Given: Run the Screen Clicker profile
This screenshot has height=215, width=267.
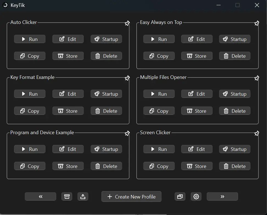Looking at the screenshot, I should [x=159, y=149].
